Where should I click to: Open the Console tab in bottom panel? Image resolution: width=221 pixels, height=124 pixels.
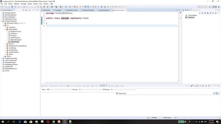point(95,86)
